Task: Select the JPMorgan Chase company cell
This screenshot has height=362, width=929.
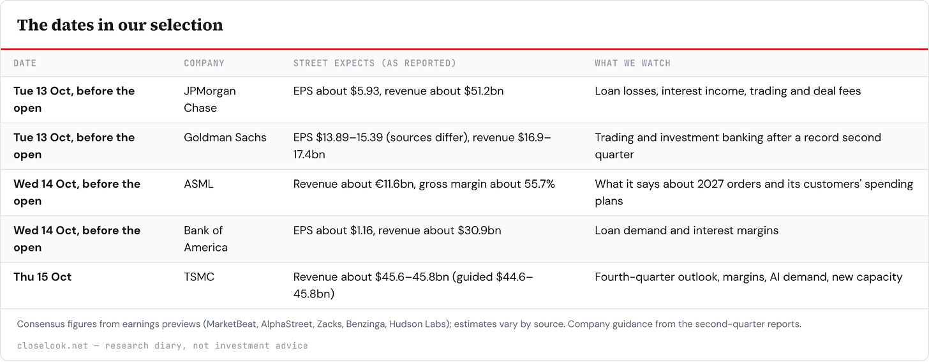Action: [210, 100]
